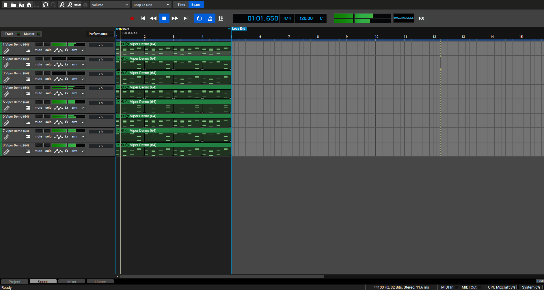Fast forward the playhead
This screenshot has height=290, width=544.
[x=175, y=18]
